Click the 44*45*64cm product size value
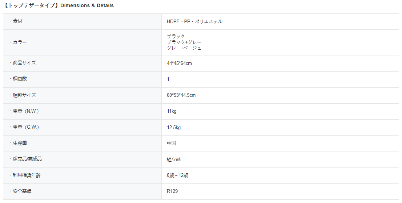This screenshot has width=402, height=203. 179,63
